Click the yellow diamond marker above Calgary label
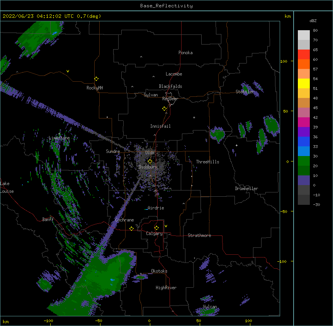Image resolution: width=333 pixels, height=326 pixels. (156, 228)
